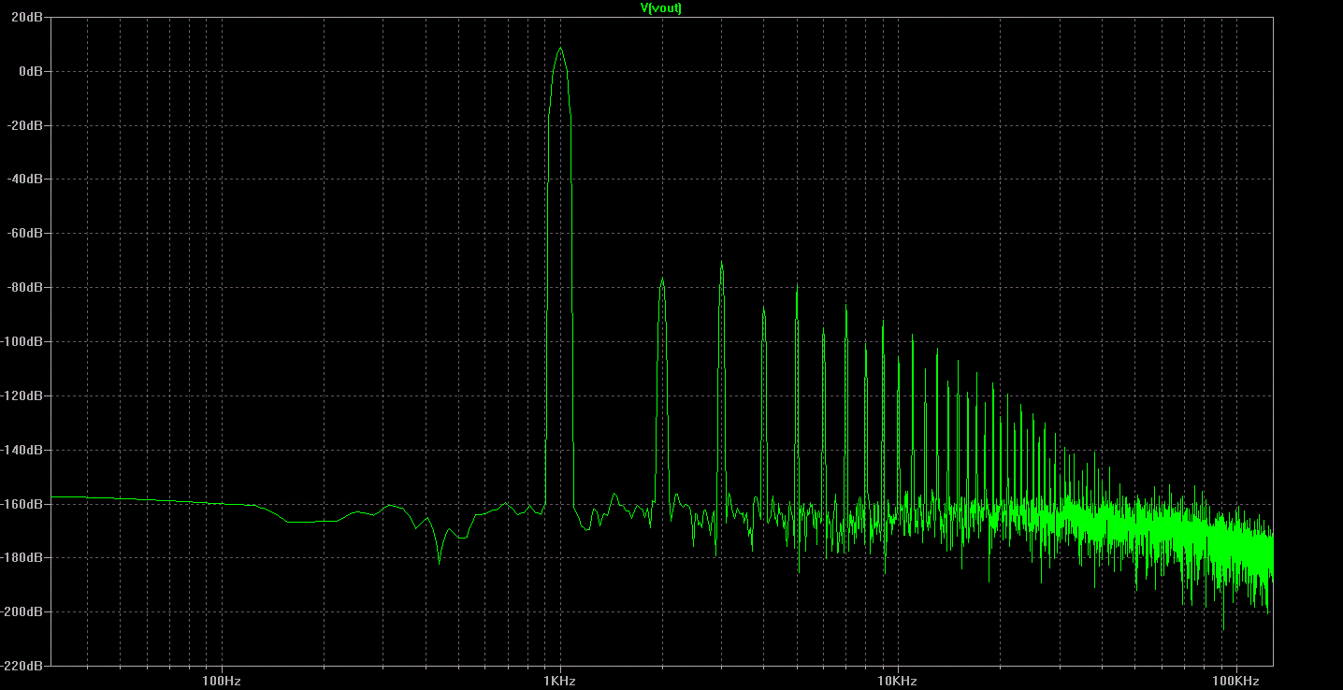Click the -20dB vertical axis label
This screenshot has height=690, width=1343.
click(27, 125)
